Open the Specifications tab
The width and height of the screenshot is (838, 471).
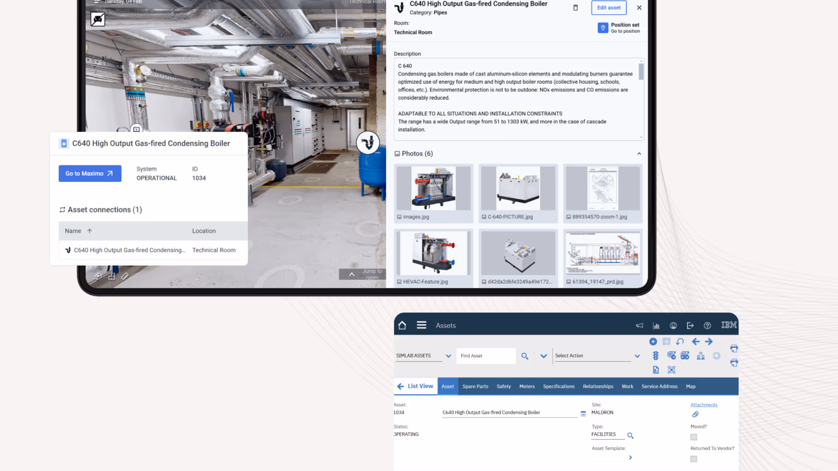(559, 386)
